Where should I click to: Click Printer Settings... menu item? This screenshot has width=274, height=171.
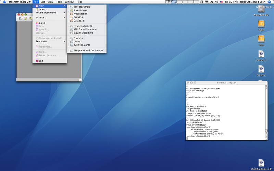coord(49,55)
